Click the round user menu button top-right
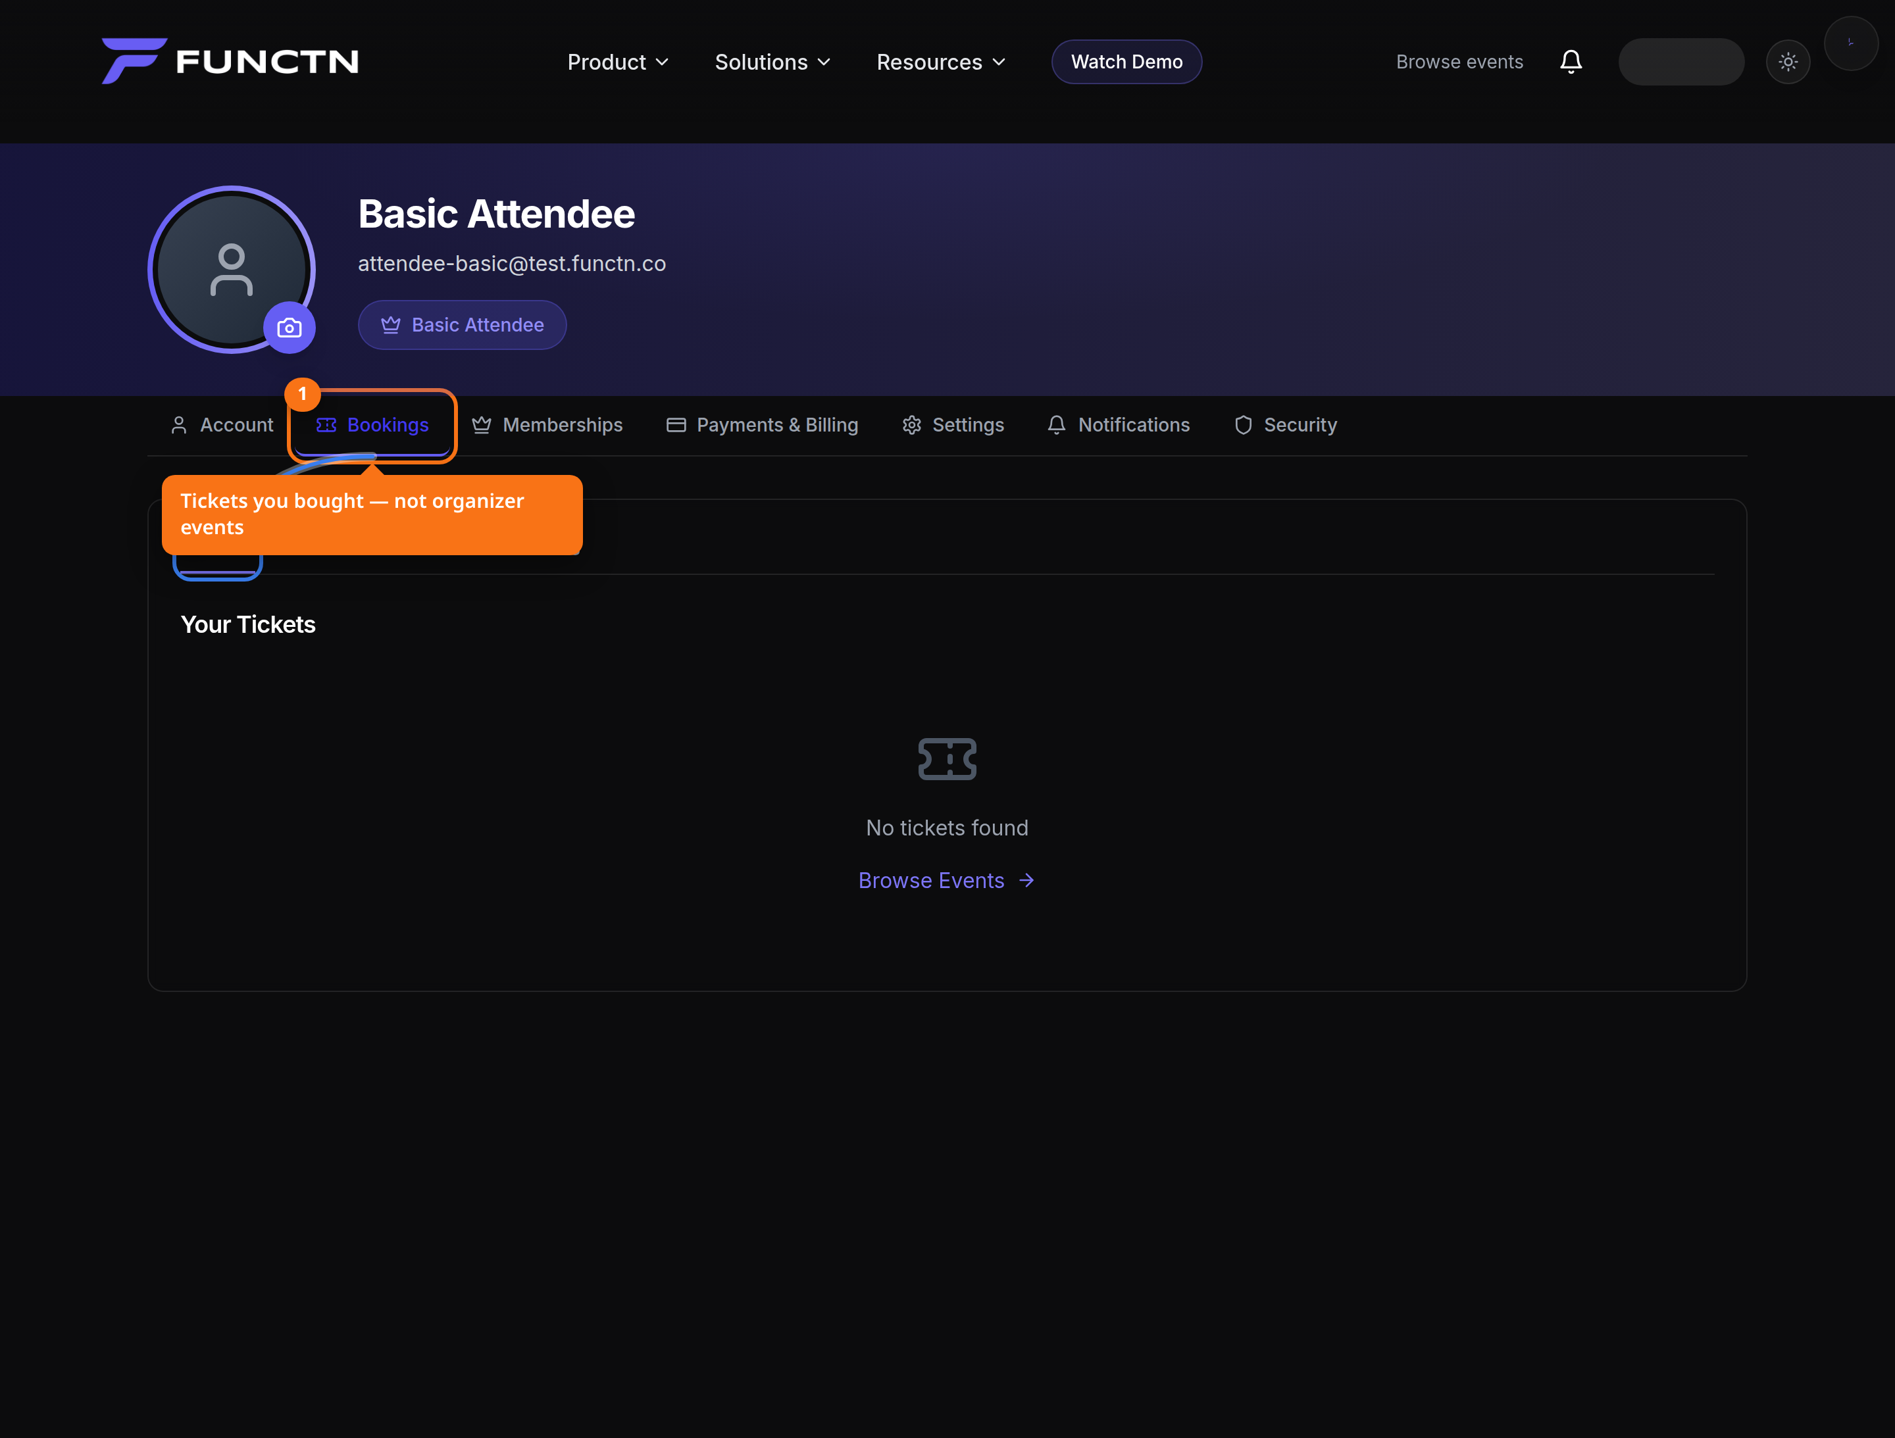The image size is (1895, 1438). 1850,43
